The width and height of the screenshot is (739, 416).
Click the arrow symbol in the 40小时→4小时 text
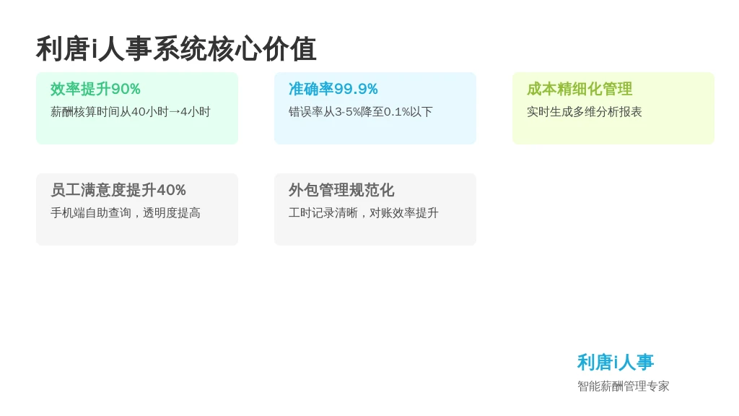174,112
